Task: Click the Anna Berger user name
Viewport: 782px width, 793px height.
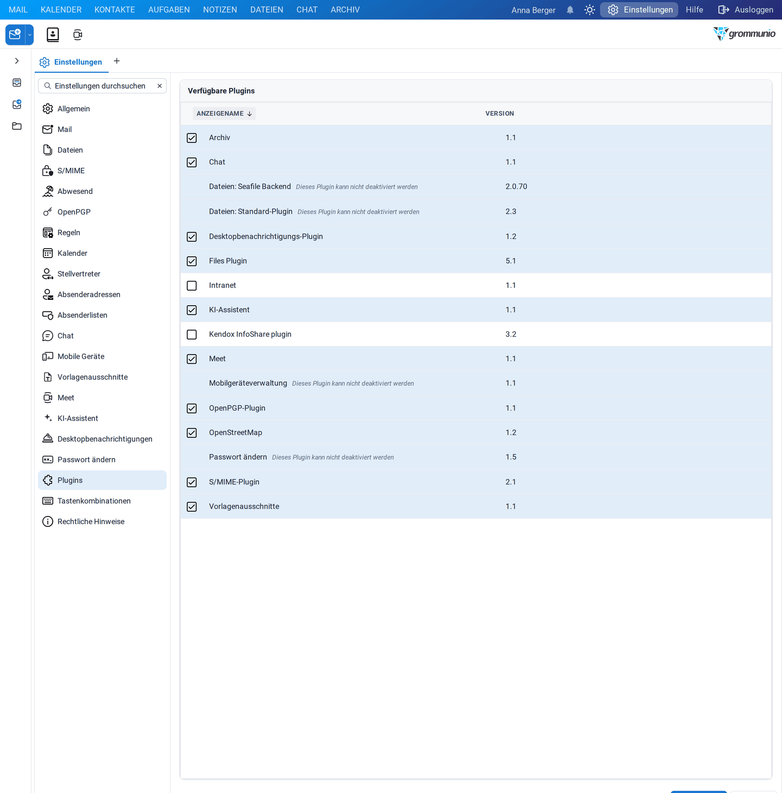Action: (533, 10)
